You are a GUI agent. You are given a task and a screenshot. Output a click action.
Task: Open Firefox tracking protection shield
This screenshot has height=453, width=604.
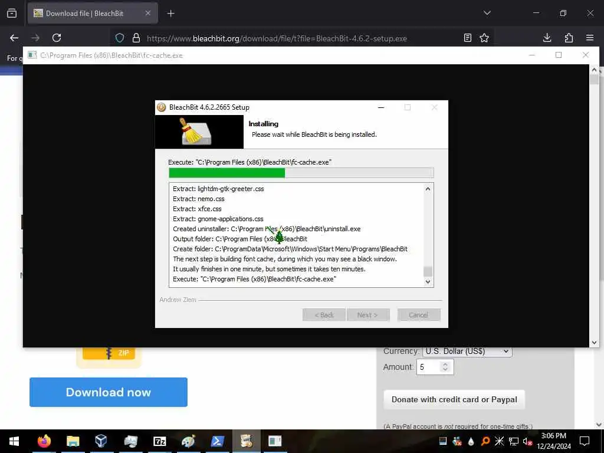[120, 38]
